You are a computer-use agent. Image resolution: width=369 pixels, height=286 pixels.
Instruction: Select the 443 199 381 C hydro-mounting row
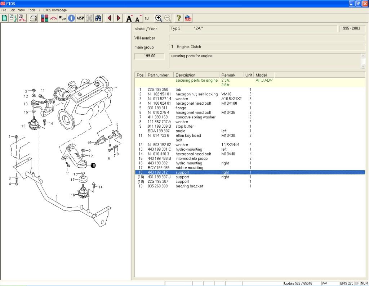tap(250, 149)
